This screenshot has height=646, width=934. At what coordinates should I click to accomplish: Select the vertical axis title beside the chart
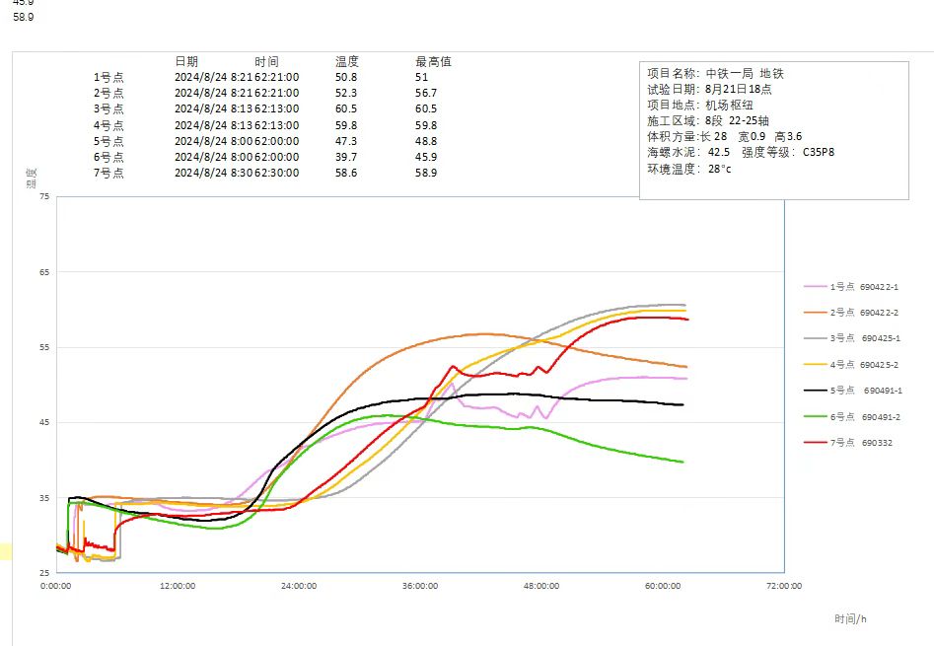(30, 179)
